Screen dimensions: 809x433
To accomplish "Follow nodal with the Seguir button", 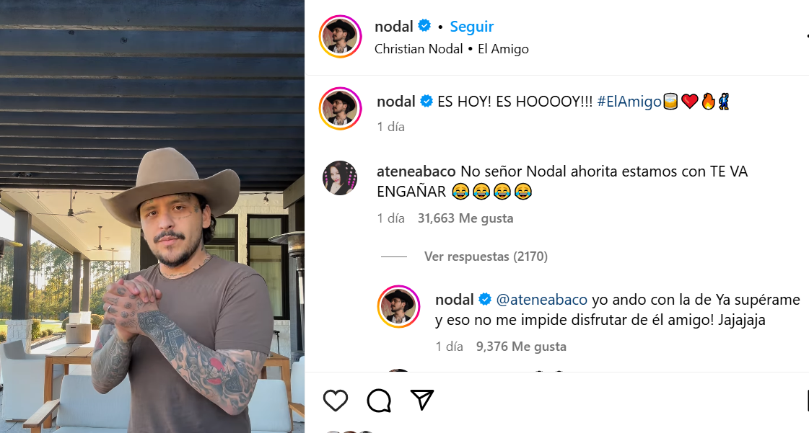I will 471,26.
